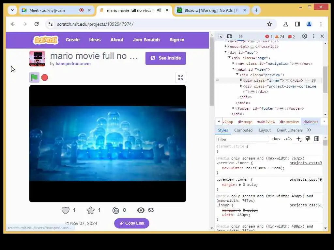Image resolution: width=334 pixels, height=250 pixels.
Task: Click the banspedrunonvm profile avatar thumbnail
Action: (37, 59)
